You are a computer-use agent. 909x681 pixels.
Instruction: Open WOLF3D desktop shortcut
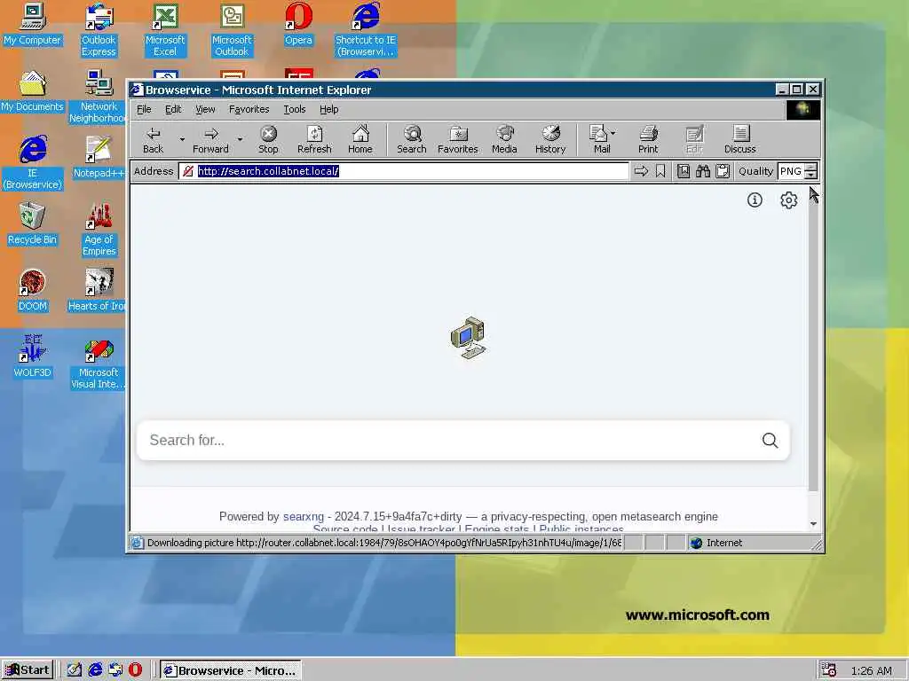tap(32, 356)
